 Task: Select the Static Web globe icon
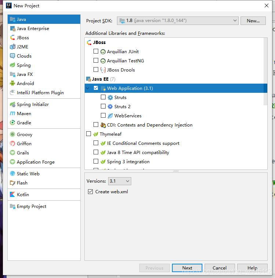coord(12,173)
